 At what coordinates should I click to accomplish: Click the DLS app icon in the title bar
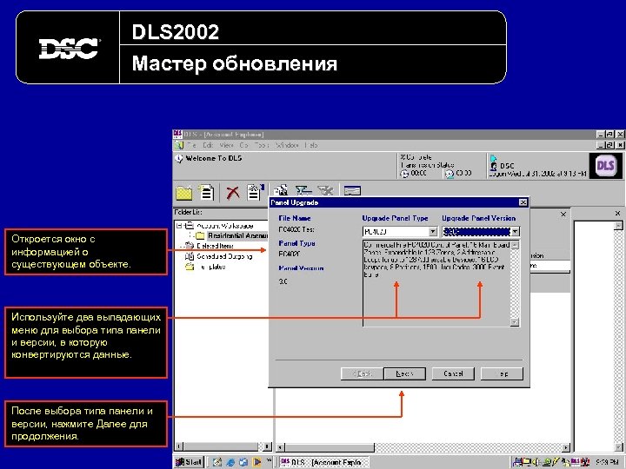[177, 135]
